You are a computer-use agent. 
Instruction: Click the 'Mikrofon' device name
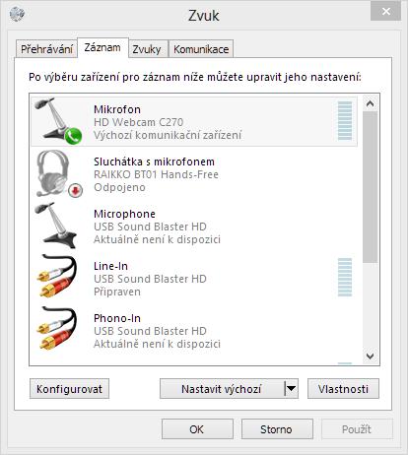click(117, 109)
